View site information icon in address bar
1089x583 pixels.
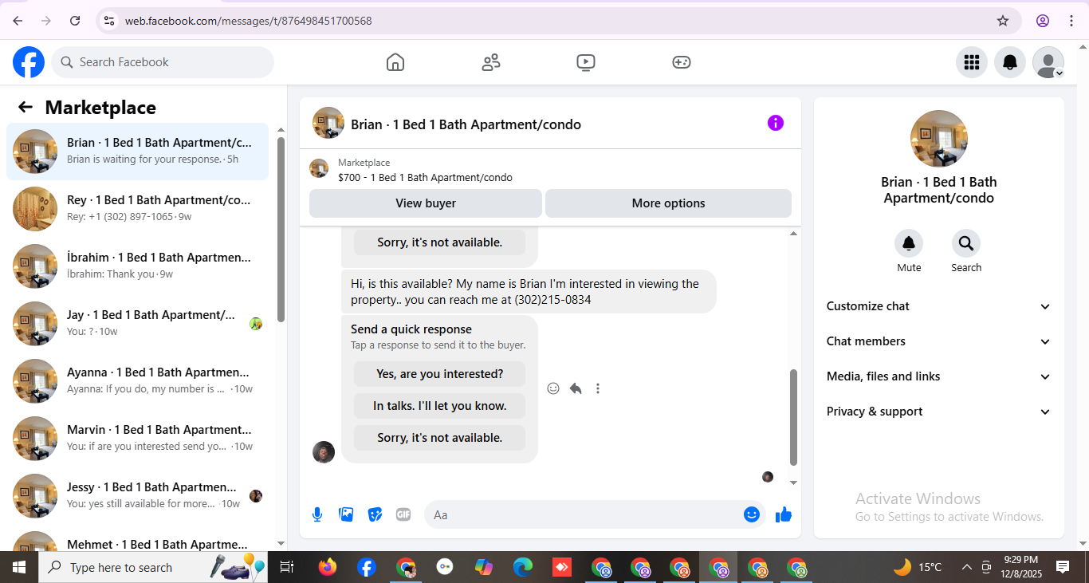(109, 21)
